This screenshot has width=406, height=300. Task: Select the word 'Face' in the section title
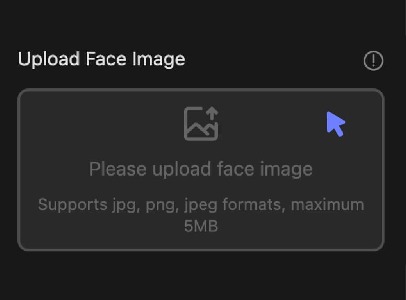point(106,59)
